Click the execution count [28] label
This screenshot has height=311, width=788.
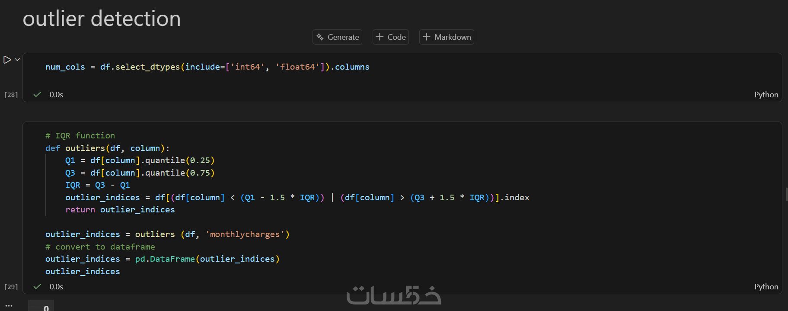coord(11,95)
